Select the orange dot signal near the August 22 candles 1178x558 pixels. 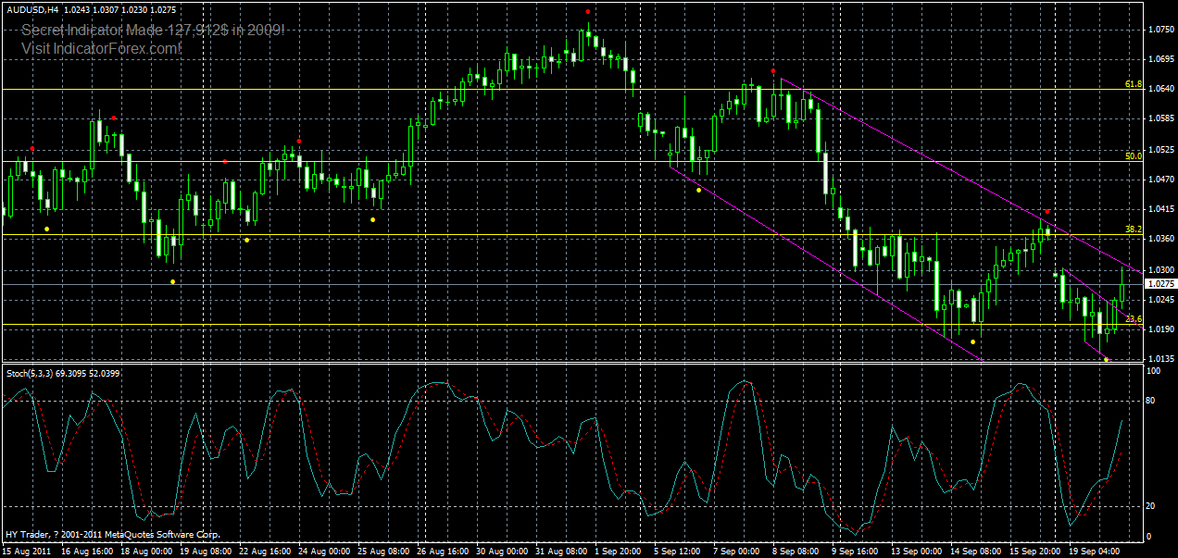pyautogui.click(x=225, y=162)
